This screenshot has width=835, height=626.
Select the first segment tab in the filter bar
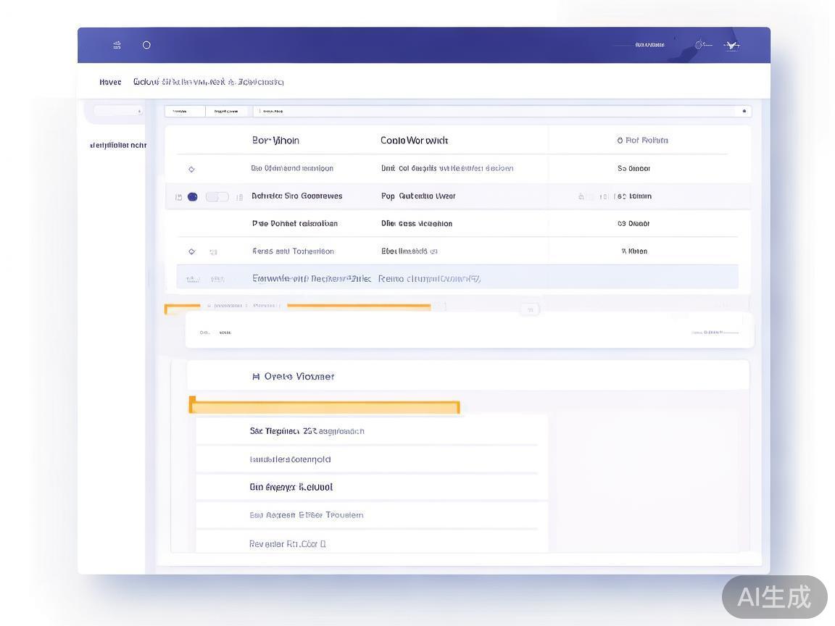[x=185, y=111]
